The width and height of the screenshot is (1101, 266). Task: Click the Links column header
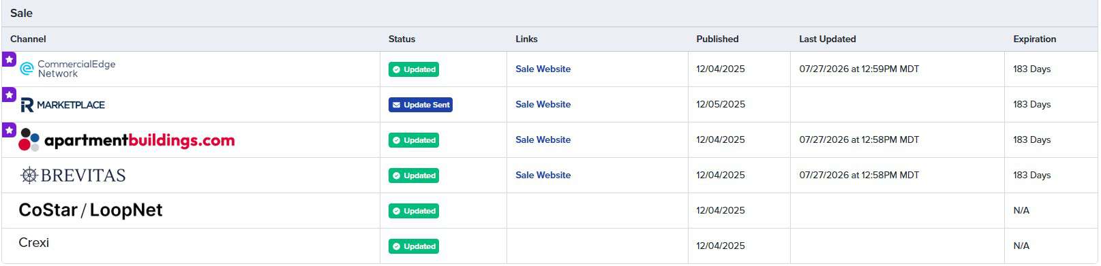(x=526, y=39)
